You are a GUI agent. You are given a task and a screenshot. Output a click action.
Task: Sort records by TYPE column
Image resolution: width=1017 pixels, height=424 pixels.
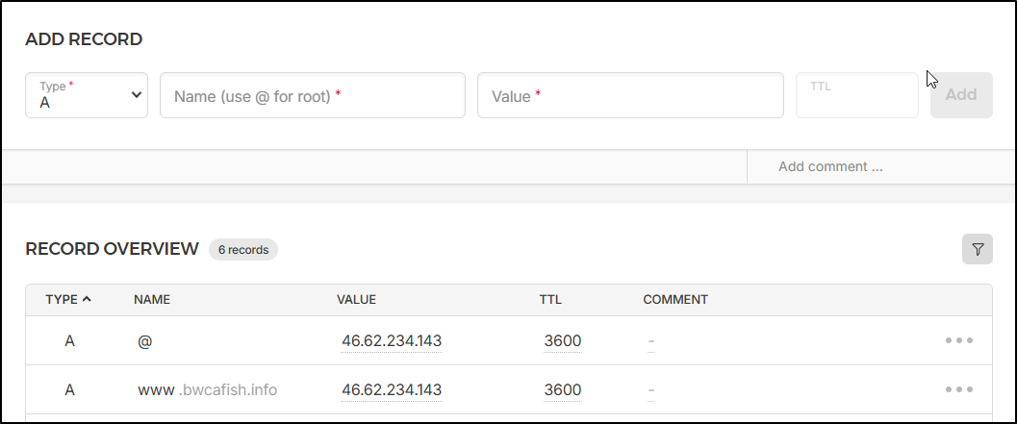(68, 299)
